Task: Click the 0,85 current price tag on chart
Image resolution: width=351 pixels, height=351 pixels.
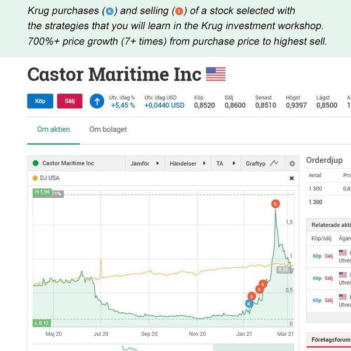Action: (283, 270)
